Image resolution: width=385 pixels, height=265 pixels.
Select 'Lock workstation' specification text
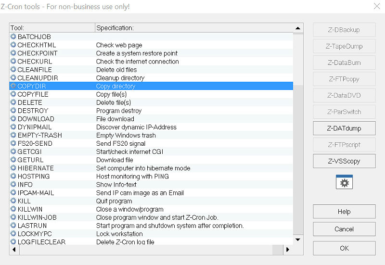pyautogui.click(x=119, y=234)
